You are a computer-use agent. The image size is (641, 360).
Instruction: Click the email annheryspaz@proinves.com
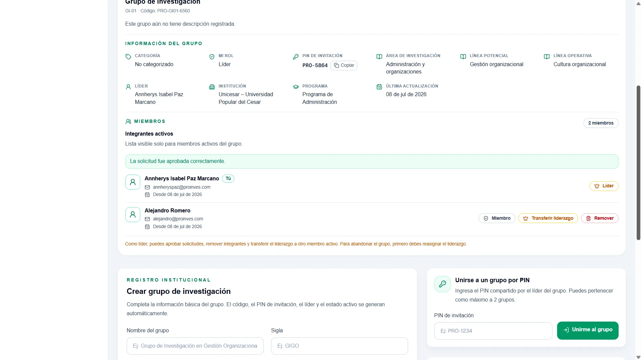click(182, 187)
